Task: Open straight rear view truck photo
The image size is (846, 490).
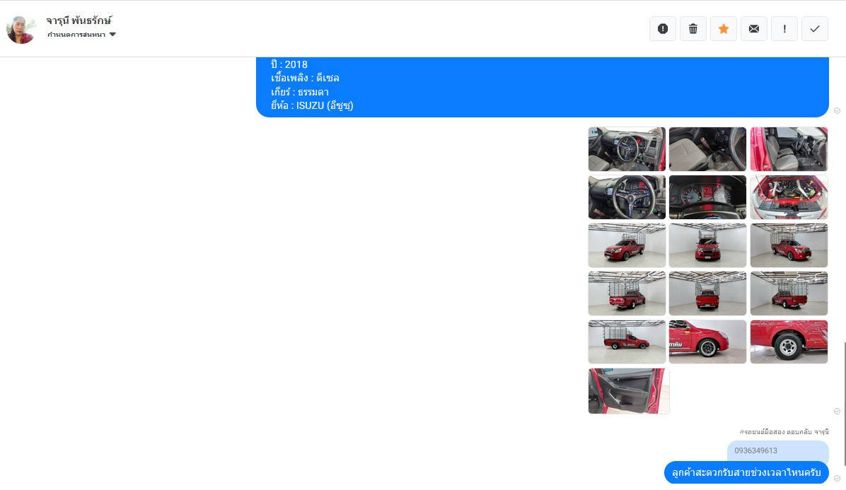Action: tap(708, 293)
